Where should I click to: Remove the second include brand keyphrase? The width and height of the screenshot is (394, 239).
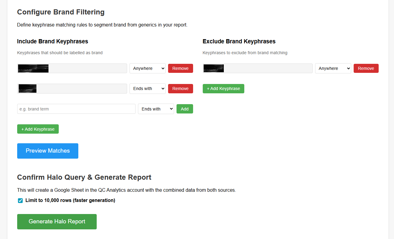(180, 88)
